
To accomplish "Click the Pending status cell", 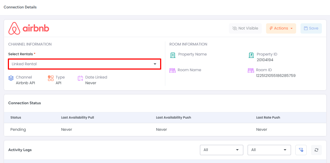I will 18,129.
